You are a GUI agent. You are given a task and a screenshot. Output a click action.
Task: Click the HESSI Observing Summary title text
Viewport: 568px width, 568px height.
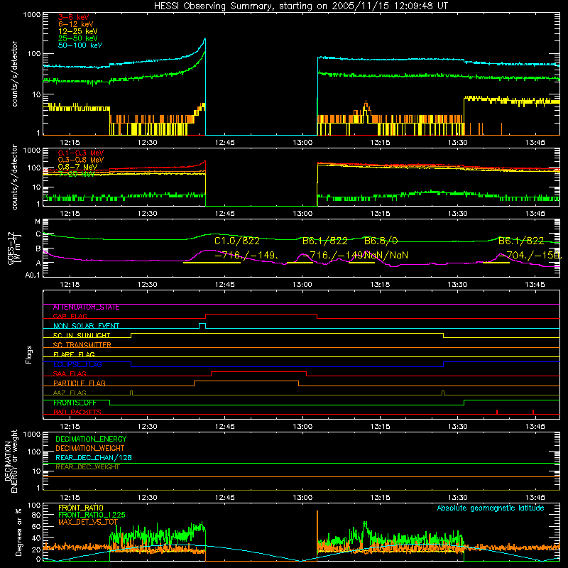[x=300, y=6]
